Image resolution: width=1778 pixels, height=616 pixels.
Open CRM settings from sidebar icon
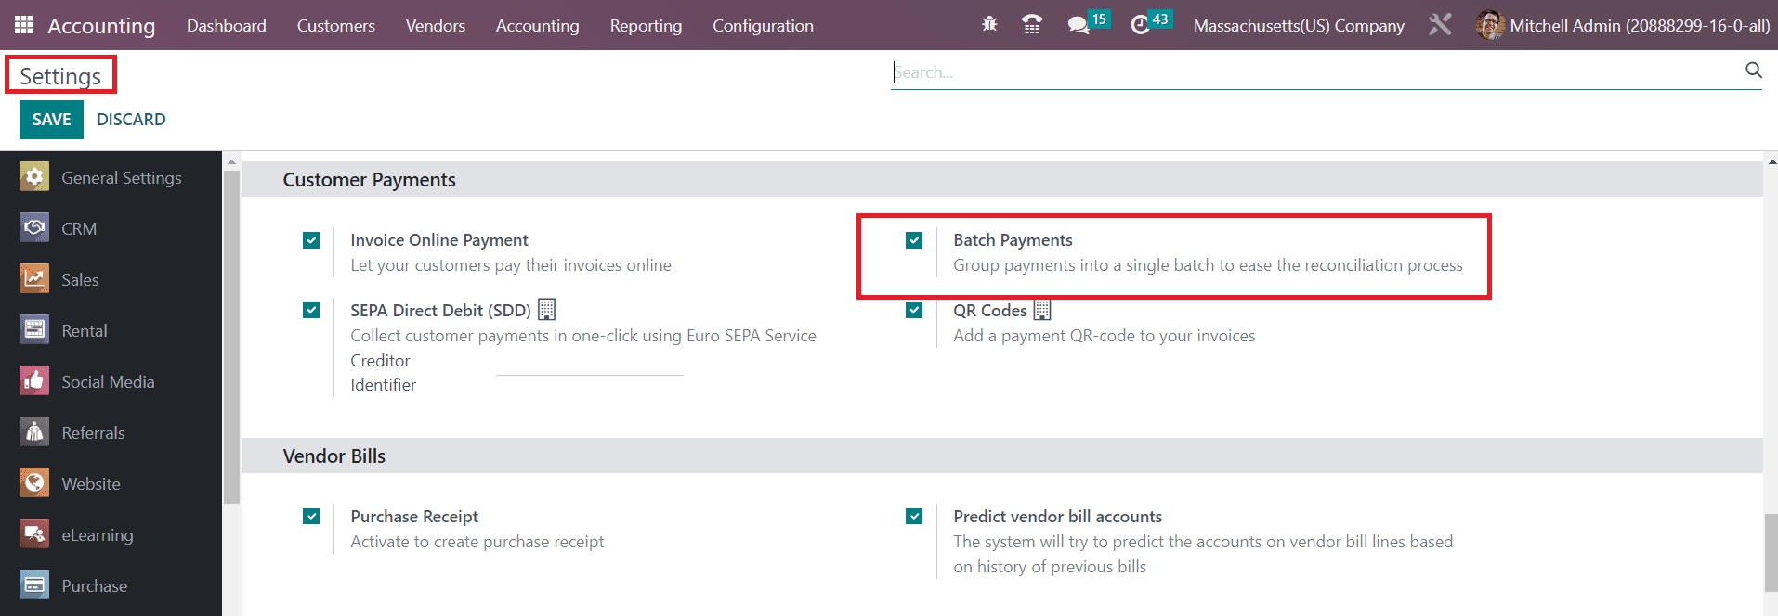[x=34, y=228]
